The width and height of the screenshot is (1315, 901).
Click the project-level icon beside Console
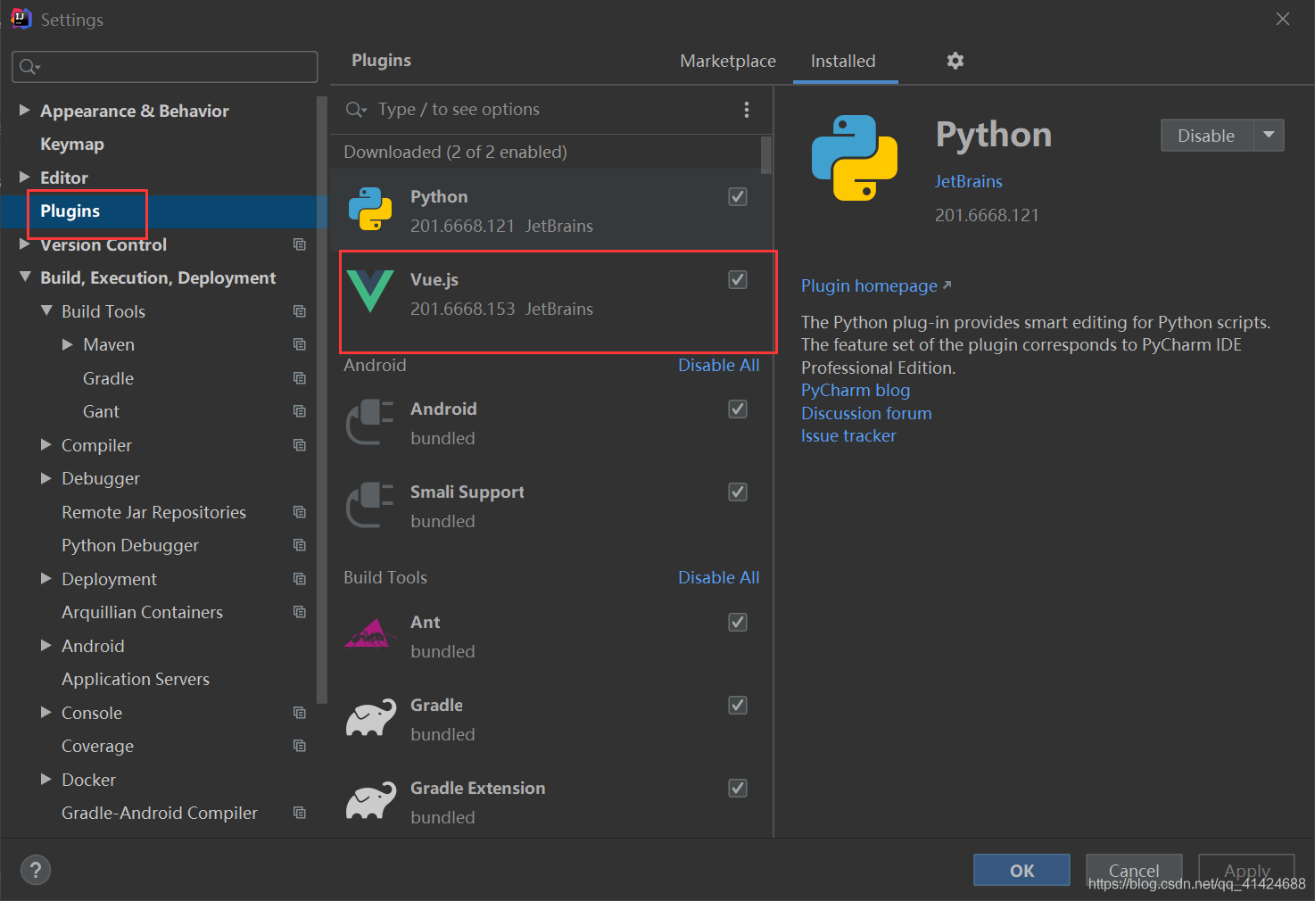pyautogui.click(x=300, y=713)
